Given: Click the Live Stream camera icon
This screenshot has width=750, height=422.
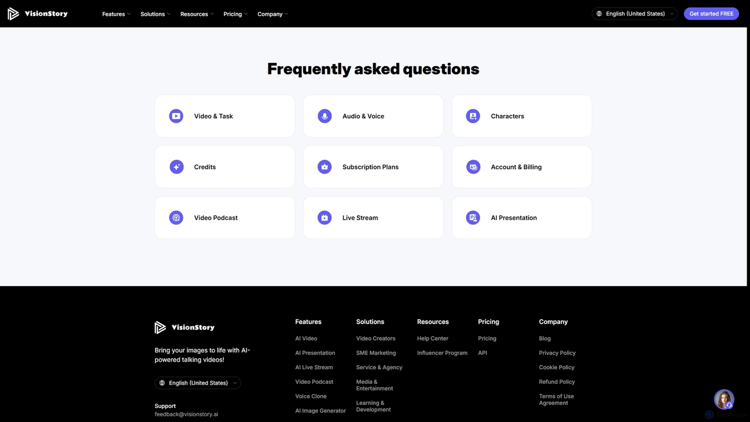Looking at the screenshot, I should (325, 217).
